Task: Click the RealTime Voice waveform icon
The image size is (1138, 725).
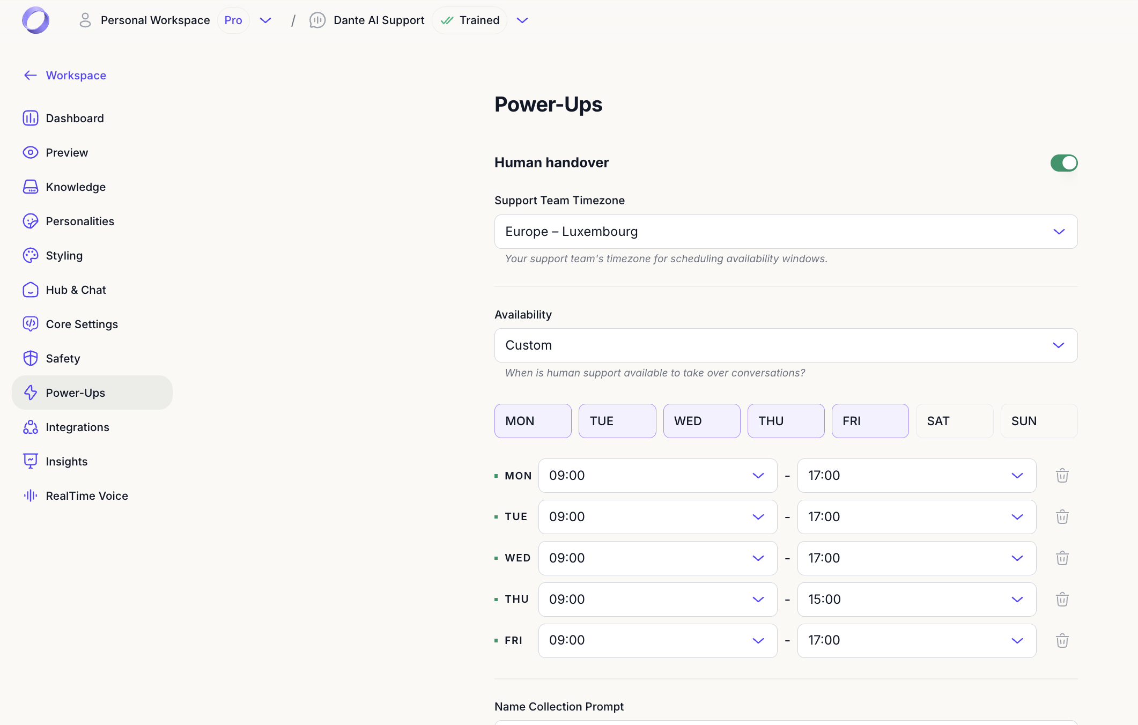Action: tap(31, 495)
